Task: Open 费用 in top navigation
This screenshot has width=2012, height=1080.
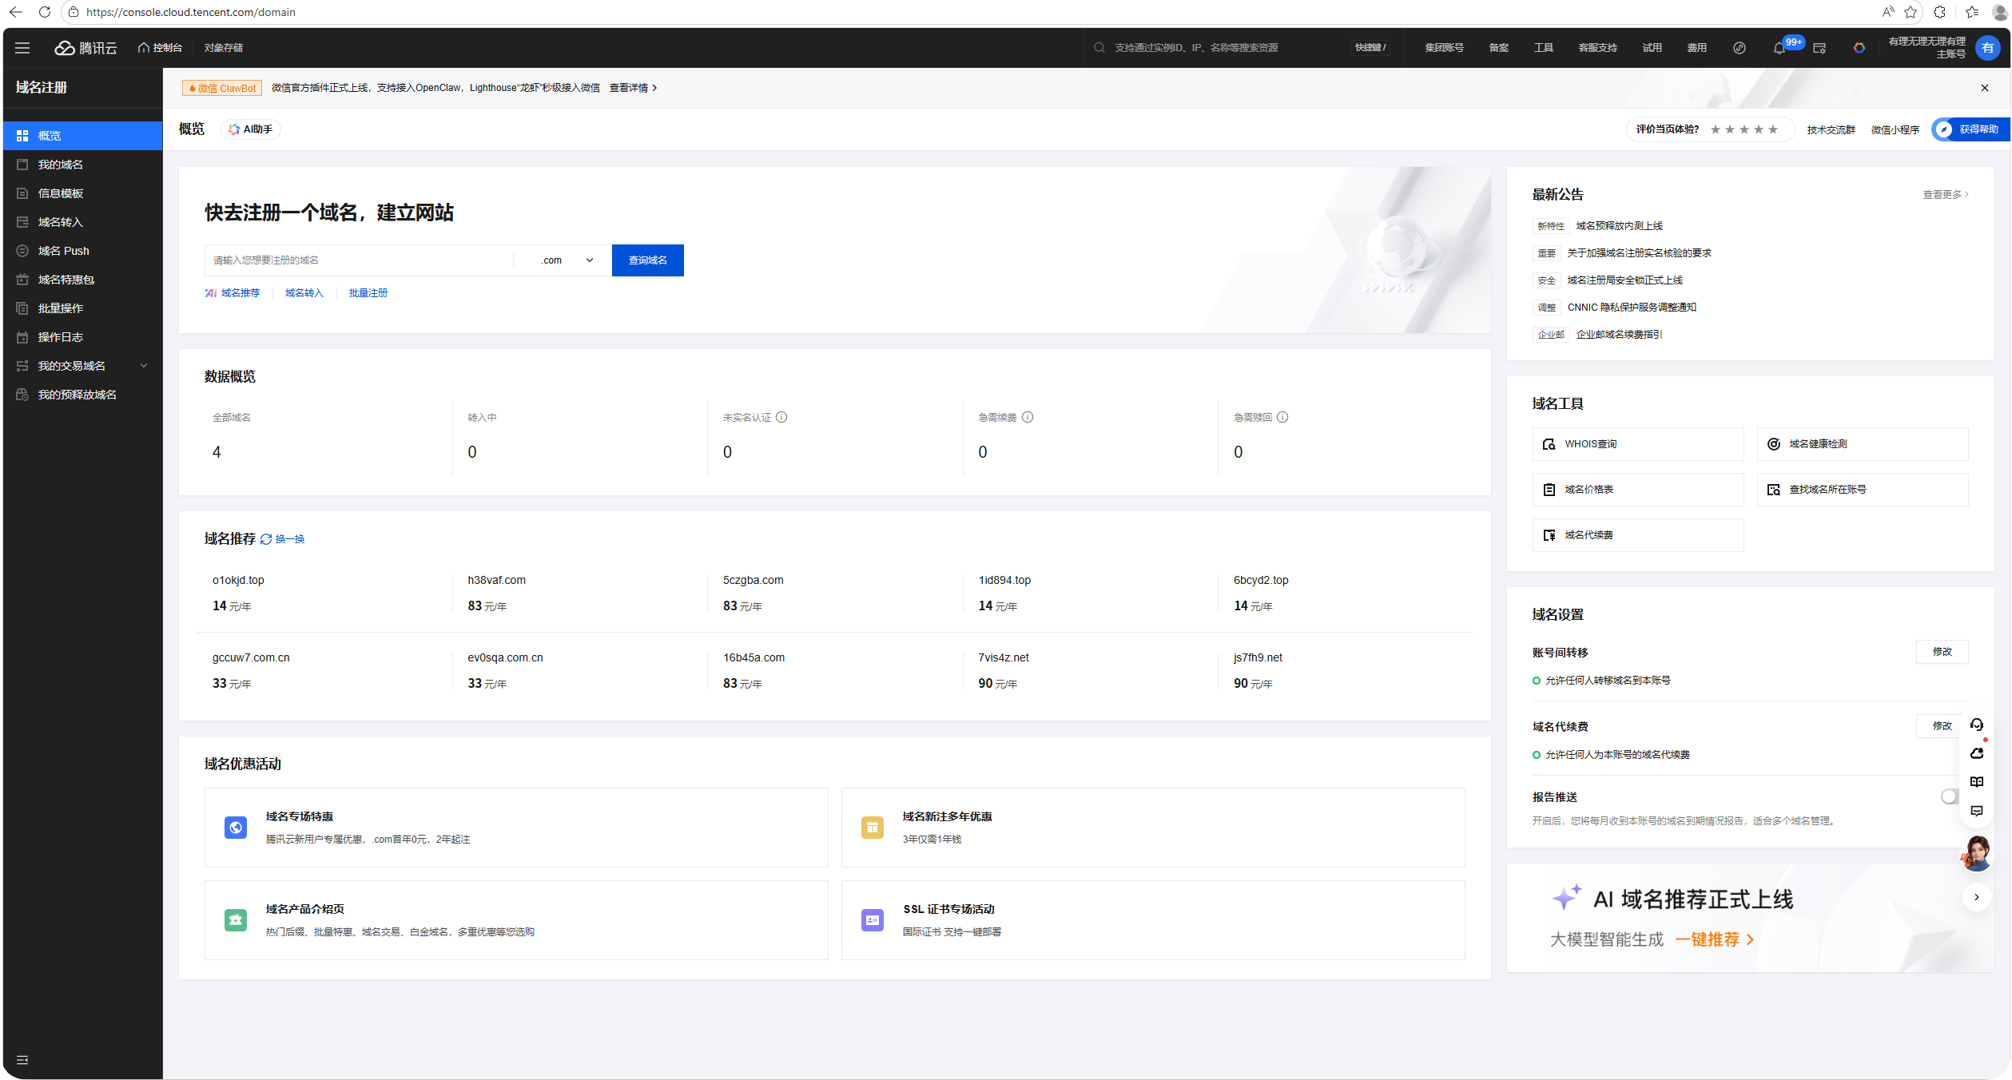Action: pyautogui.click(x=1696, y=48)
